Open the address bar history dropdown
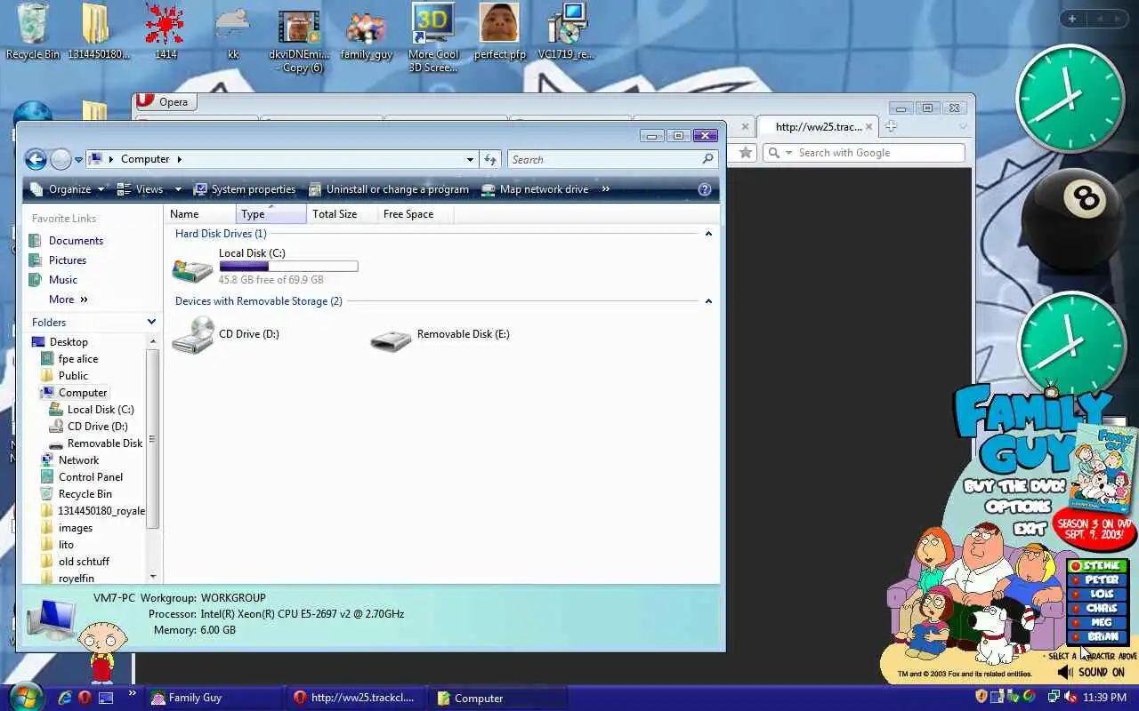 [470, 159]
